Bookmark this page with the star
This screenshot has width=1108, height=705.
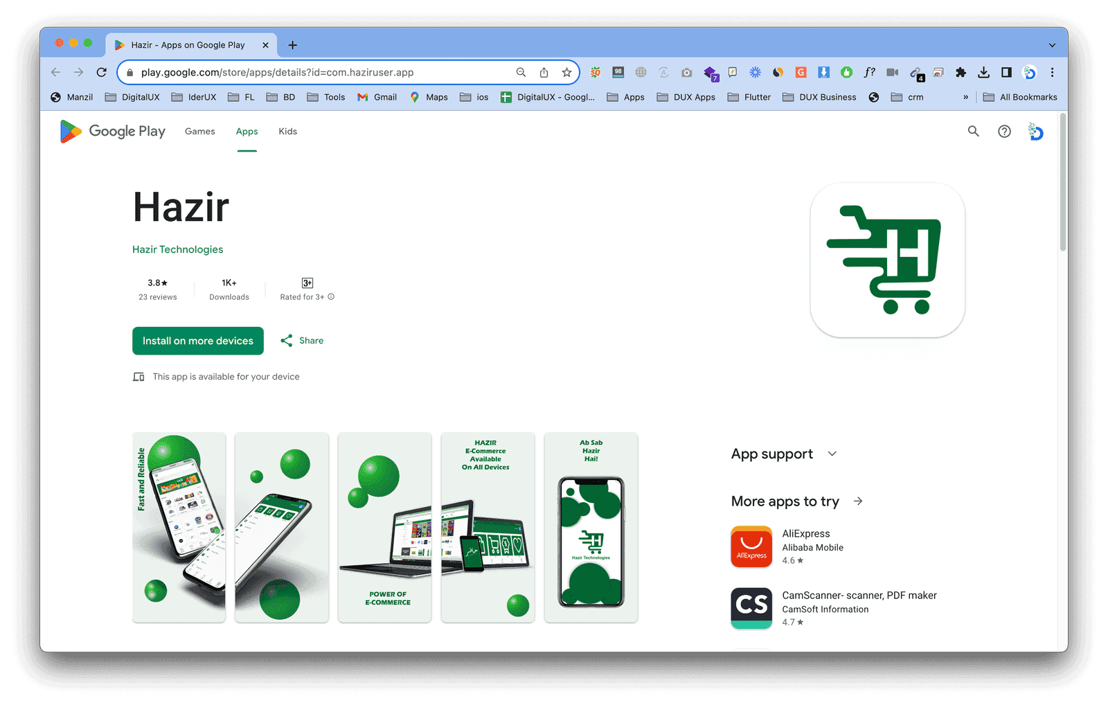click(566, 72)
